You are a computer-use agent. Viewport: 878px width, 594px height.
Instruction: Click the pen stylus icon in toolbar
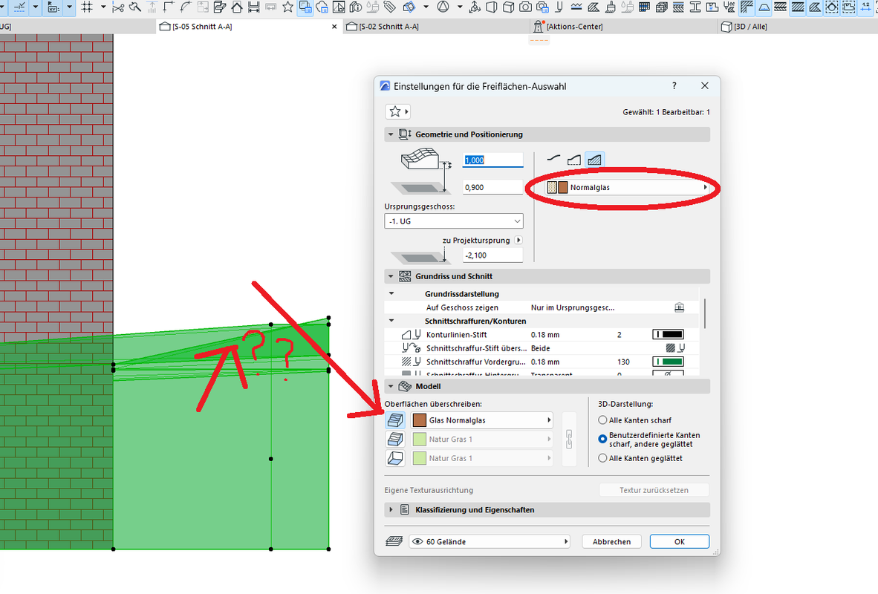(559, 7)
